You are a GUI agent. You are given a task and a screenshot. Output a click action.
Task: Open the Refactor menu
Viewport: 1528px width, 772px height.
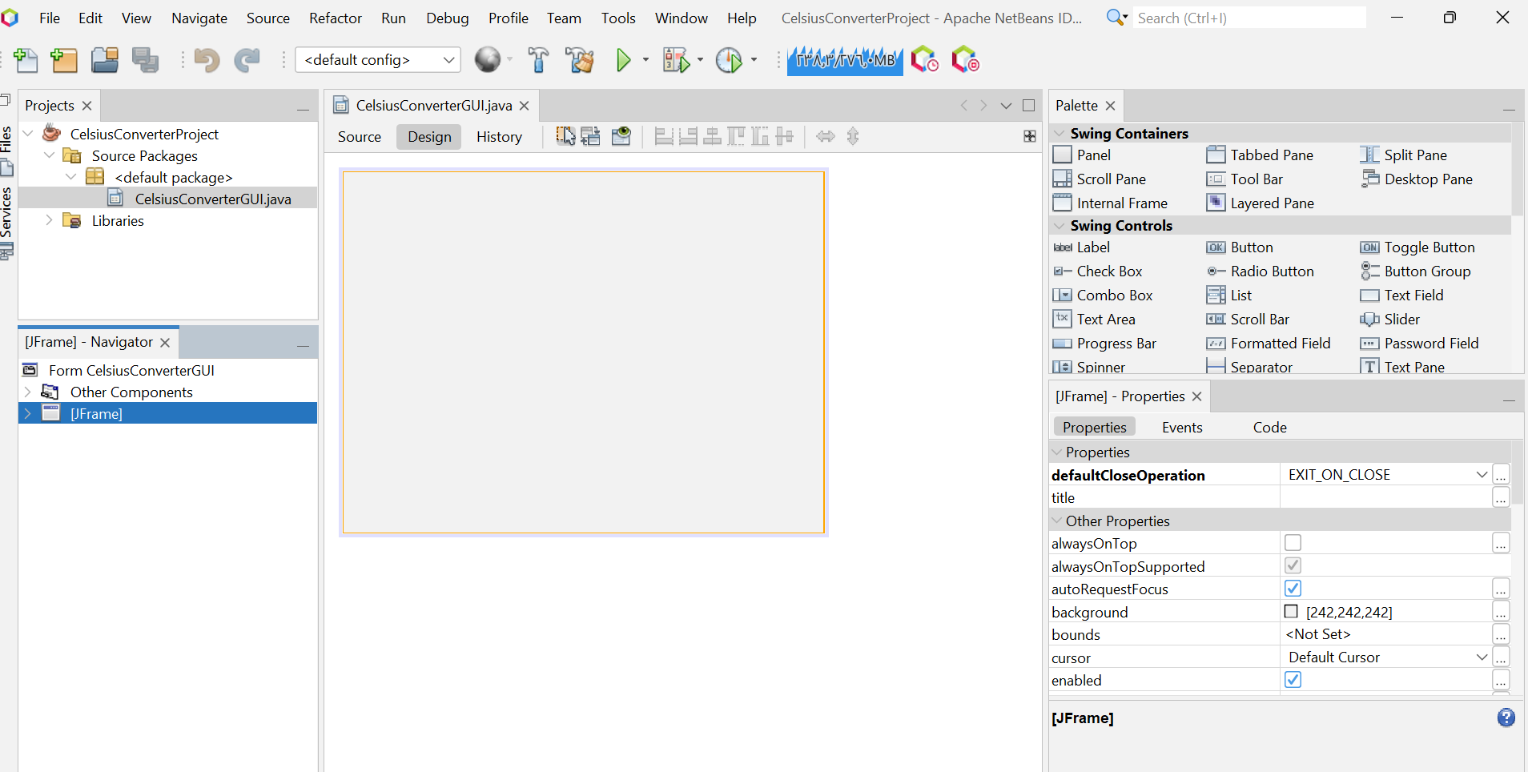point(336,18)
